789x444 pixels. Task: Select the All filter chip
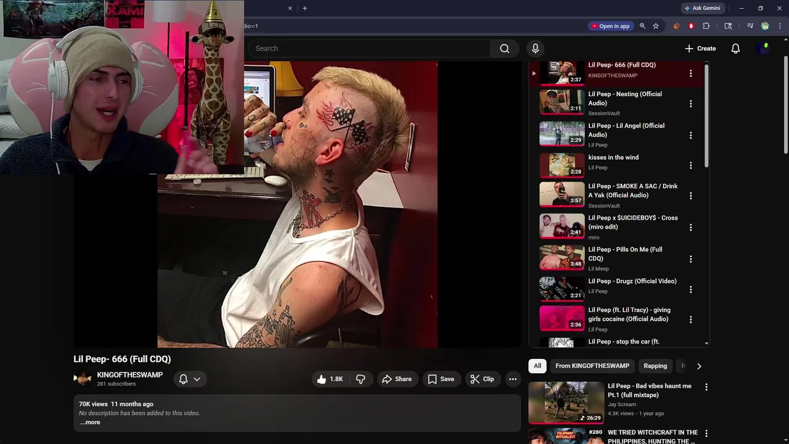[x=538, y=366]
